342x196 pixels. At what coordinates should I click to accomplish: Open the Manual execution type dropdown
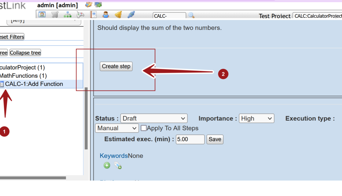pos(117,128)
